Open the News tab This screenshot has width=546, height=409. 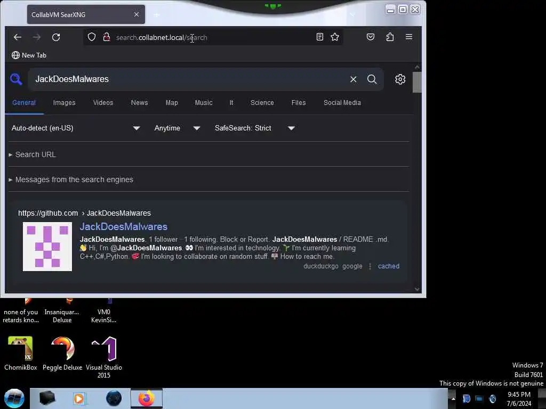(139, 103)
